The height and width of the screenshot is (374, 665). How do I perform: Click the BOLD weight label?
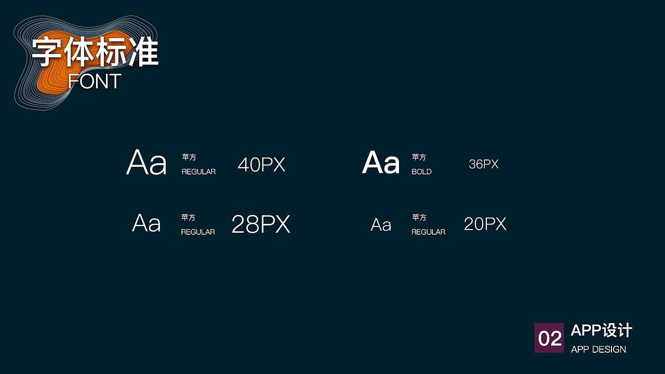pos(421,172)
